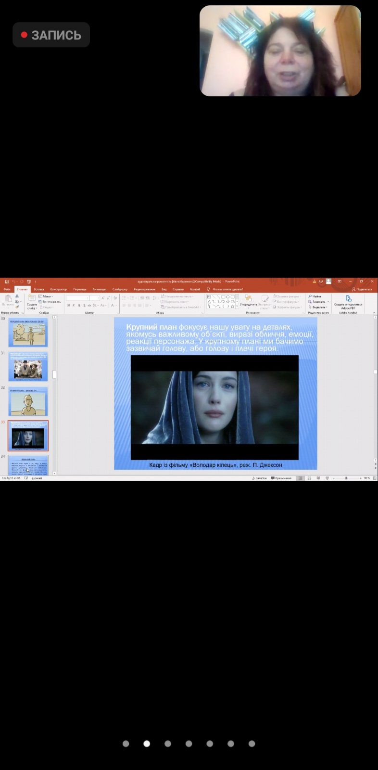Viewport: 378px width, 770px height.
Task: Open the Заменить (Replace) dropdown
Action: point(319,302)
